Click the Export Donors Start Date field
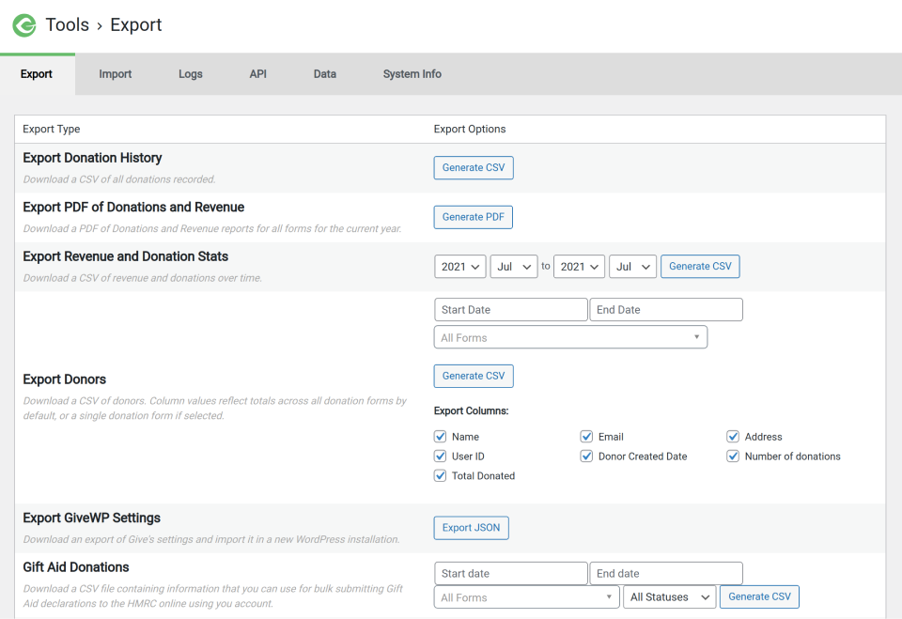This screenshot has height=619, width=902. [x=511, y=310]
